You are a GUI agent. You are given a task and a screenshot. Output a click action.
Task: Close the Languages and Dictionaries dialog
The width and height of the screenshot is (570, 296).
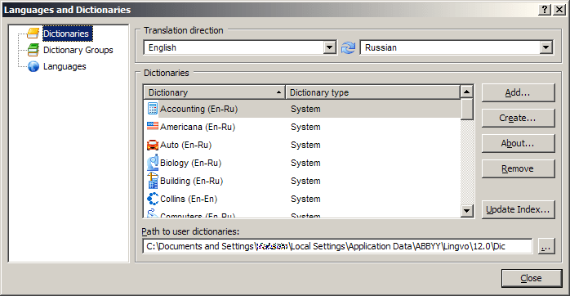click(x=532, y=278)
